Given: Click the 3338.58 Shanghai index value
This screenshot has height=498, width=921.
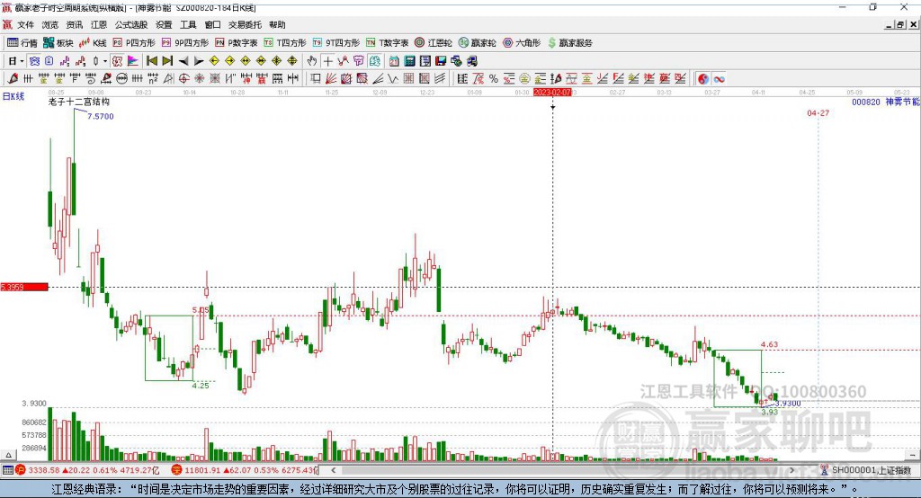Looking at the screenshot, I should point(44,470).
